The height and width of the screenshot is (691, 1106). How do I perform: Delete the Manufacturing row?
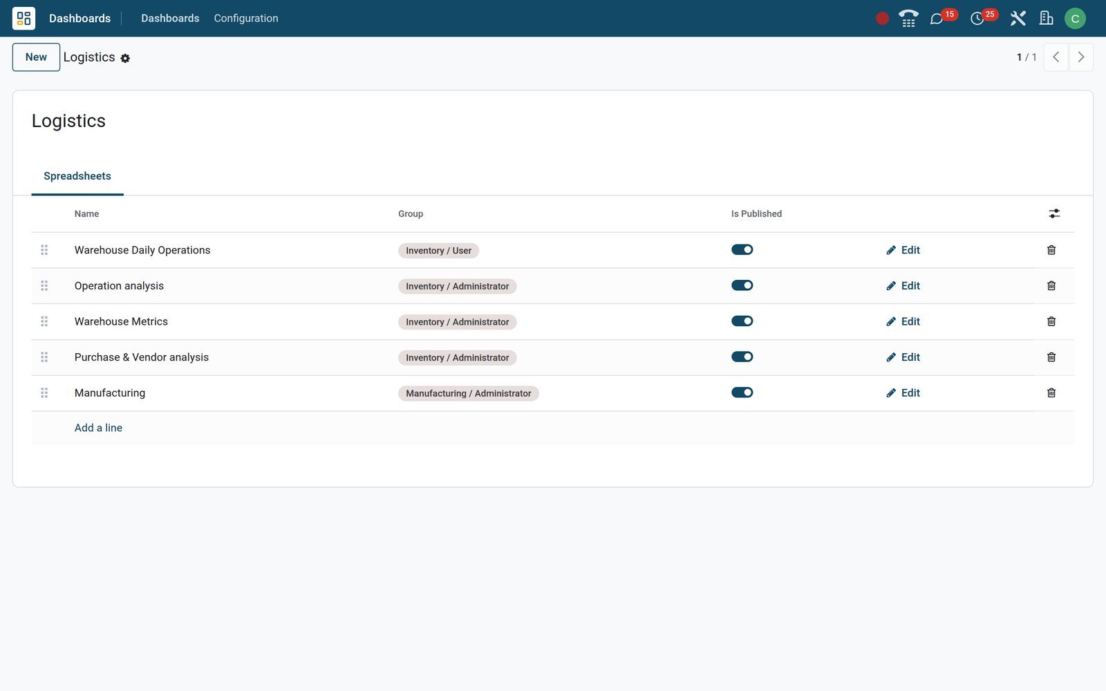tap(1051, 392)
